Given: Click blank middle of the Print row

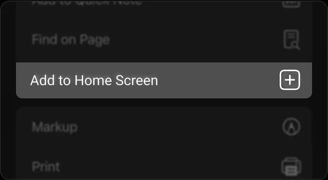Looking at the screenshot, I should point(167,167).
